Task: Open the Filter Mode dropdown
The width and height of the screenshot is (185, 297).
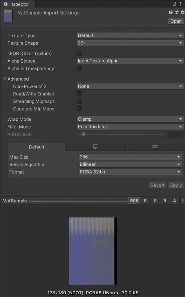Action: coord(130,127)
